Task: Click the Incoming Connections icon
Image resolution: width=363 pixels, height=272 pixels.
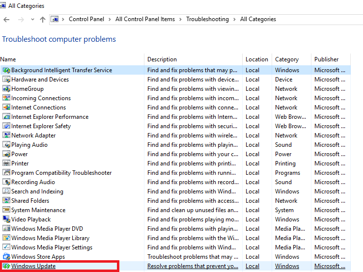Action: pyautogui.click(x=6, y=98)
